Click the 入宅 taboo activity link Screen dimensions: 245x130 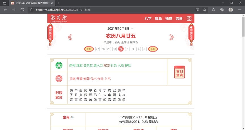click(107, 79)
